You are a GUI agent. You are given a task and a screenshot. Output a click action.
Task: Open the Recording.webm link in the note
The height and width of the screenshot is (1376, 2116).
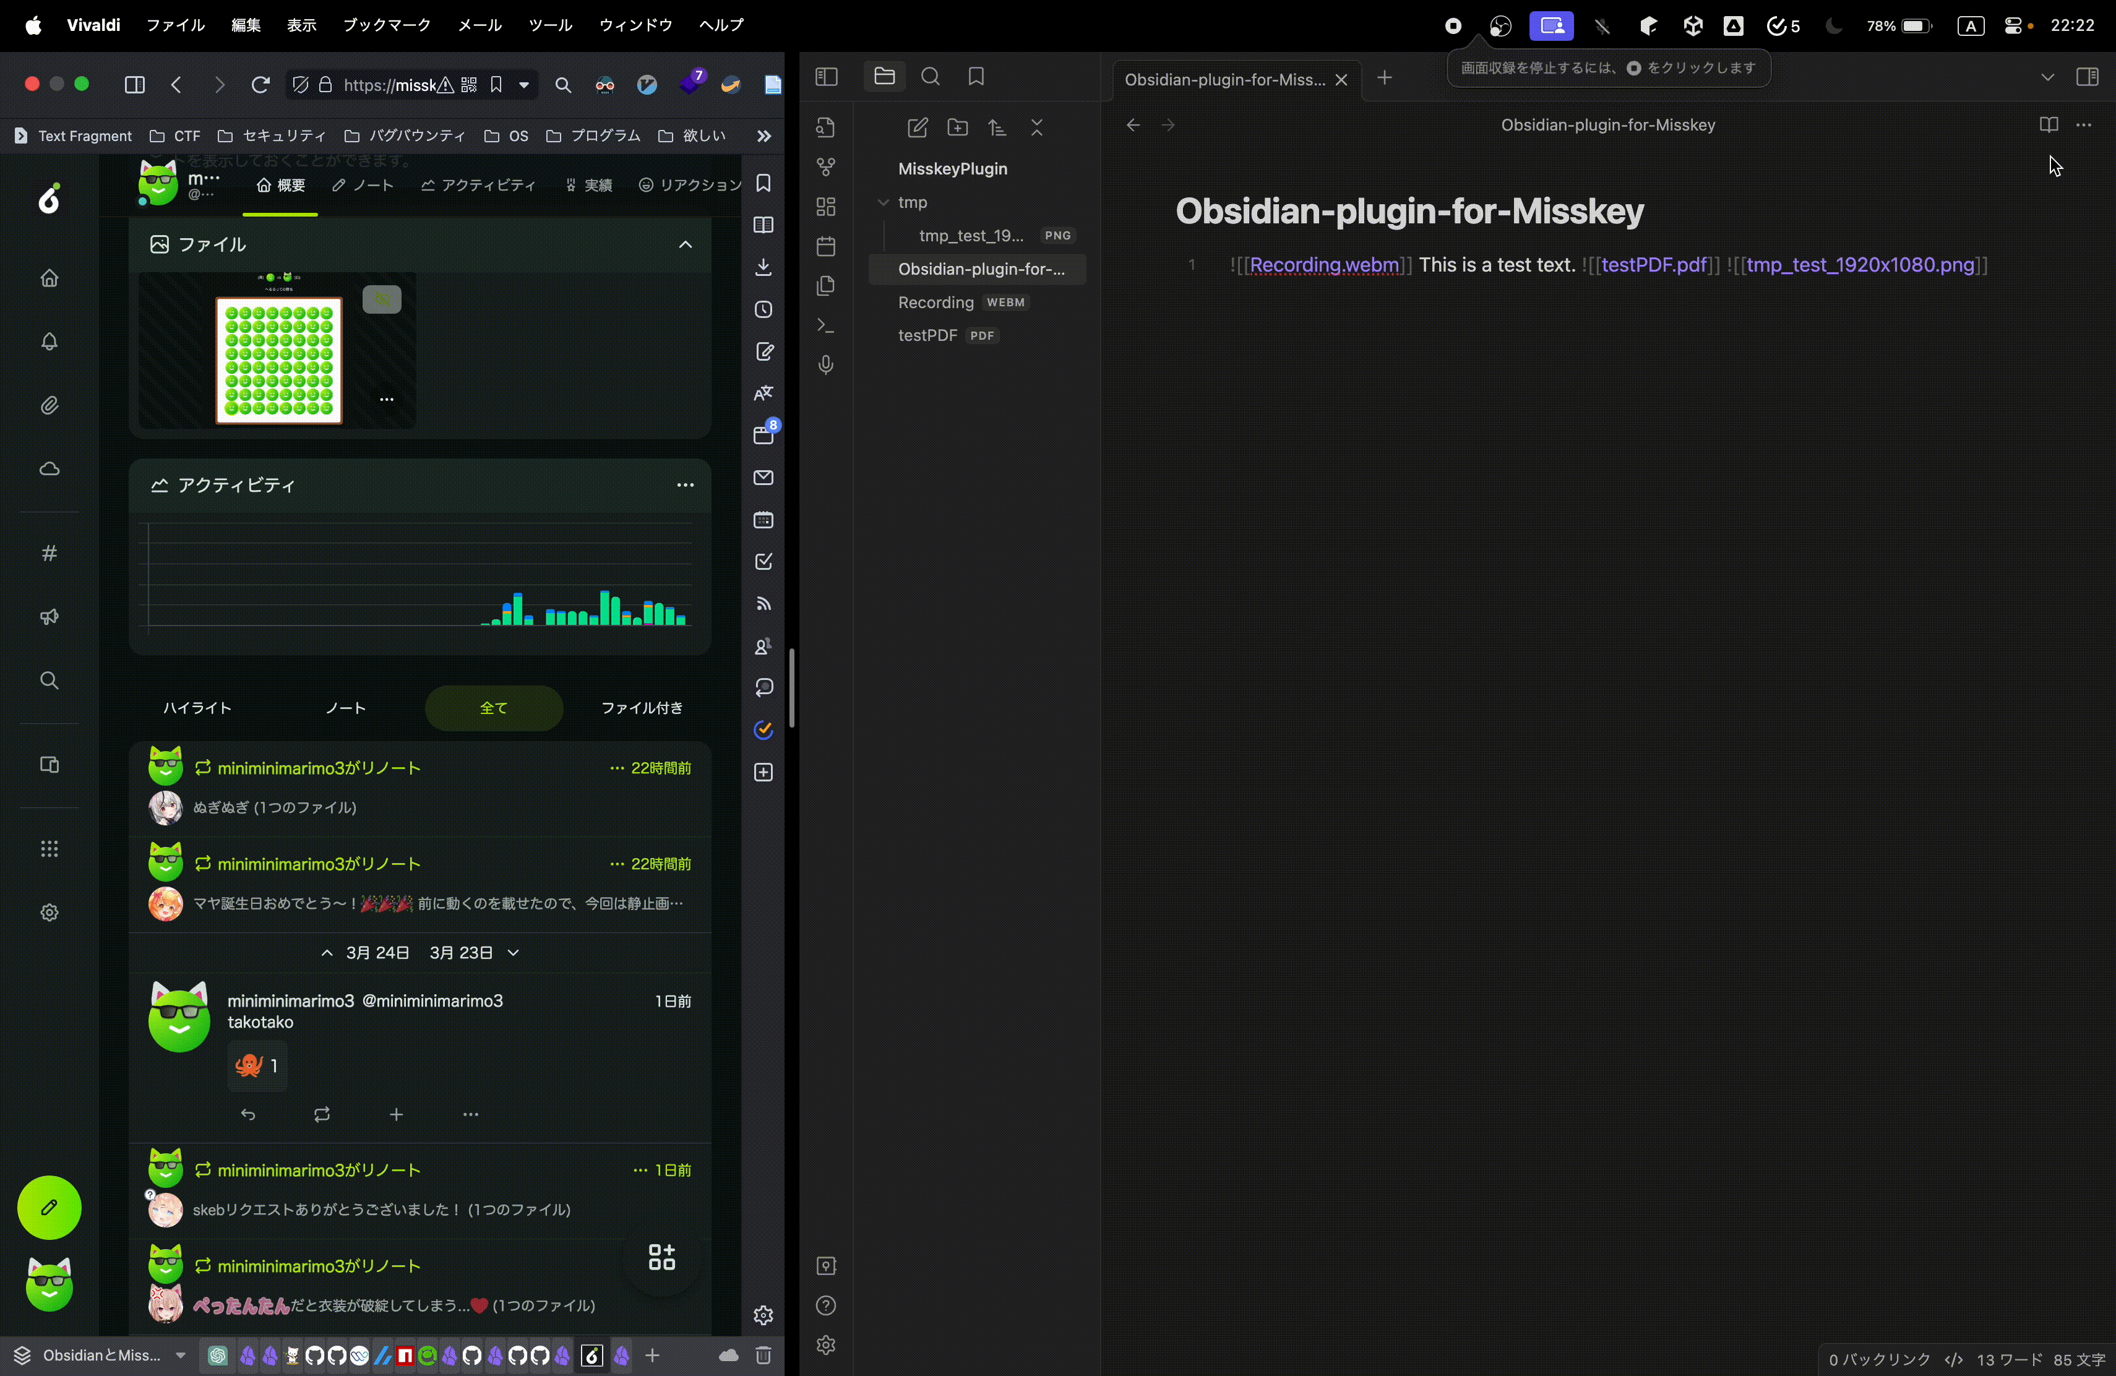(x=1324, y=265)
